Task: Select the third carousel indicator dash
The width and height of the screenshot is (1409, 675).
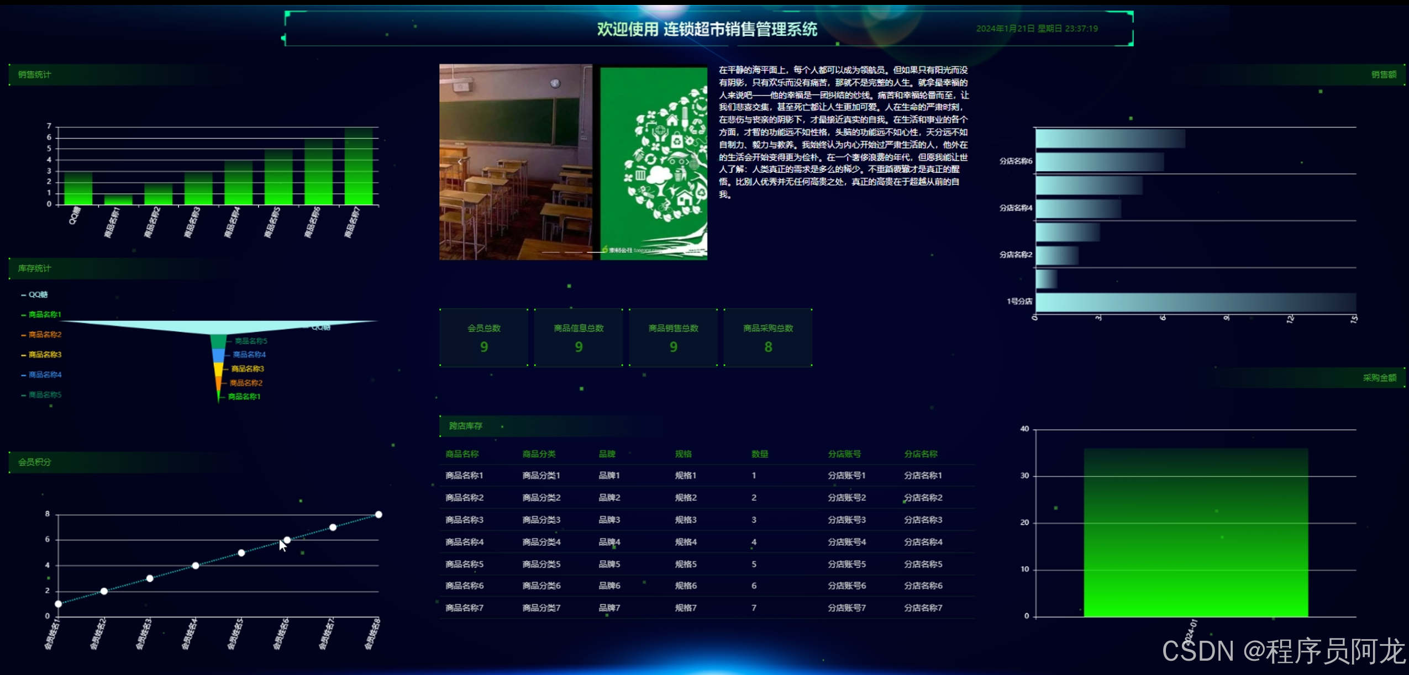Action: click(x=595, y=252)
